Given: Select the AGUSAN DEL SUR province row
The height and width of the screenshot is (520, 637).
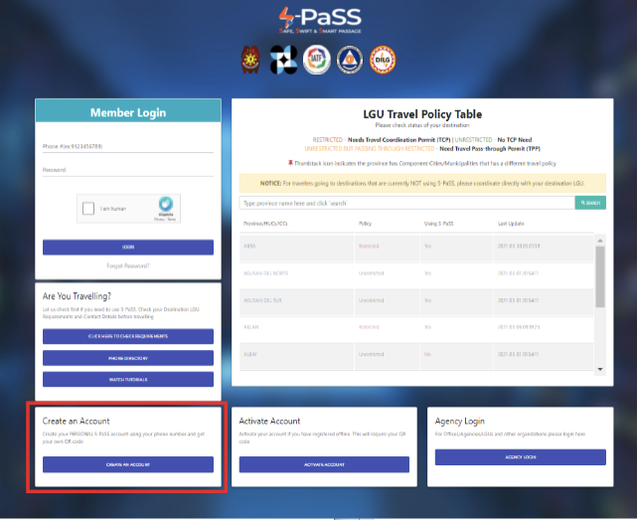Looking at the screenshot, I should click(x=416, y=300).
